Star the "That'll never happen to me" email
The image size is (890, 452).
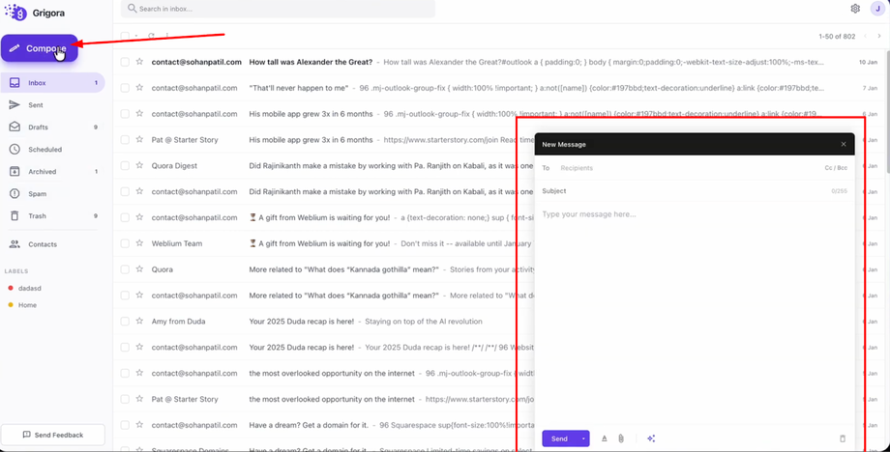click(139, 88)
